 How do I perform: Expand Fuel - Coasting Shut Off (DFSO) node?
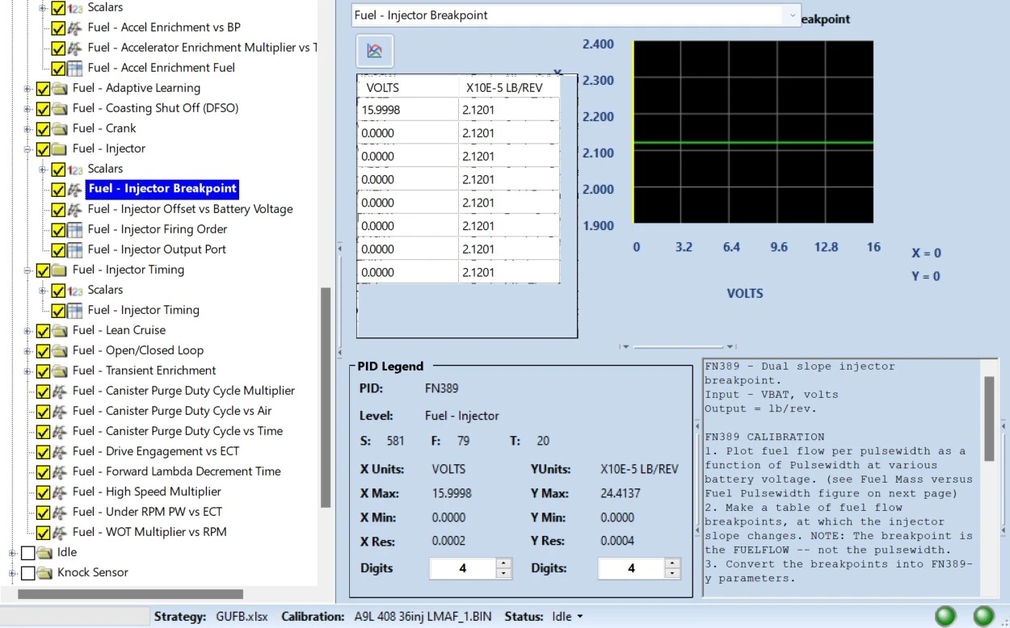[x=28, y=108]
